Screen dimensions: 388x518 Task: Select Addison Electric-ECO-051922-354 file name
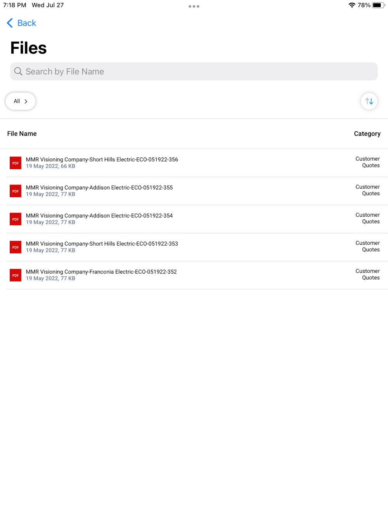coord(99,216)
